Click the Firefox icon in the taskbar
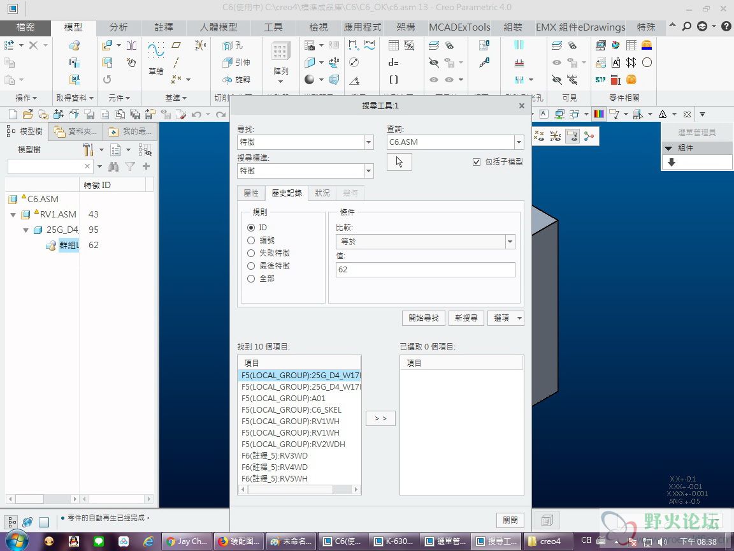The height and width of the screenshot is (551, 734). 223,541
